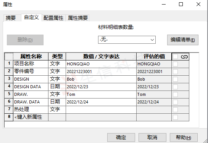This screenshot has height=143, width=208.
Task: Edit value cell 20221223001 in 数值 column
Action: [x=101, y=71]
